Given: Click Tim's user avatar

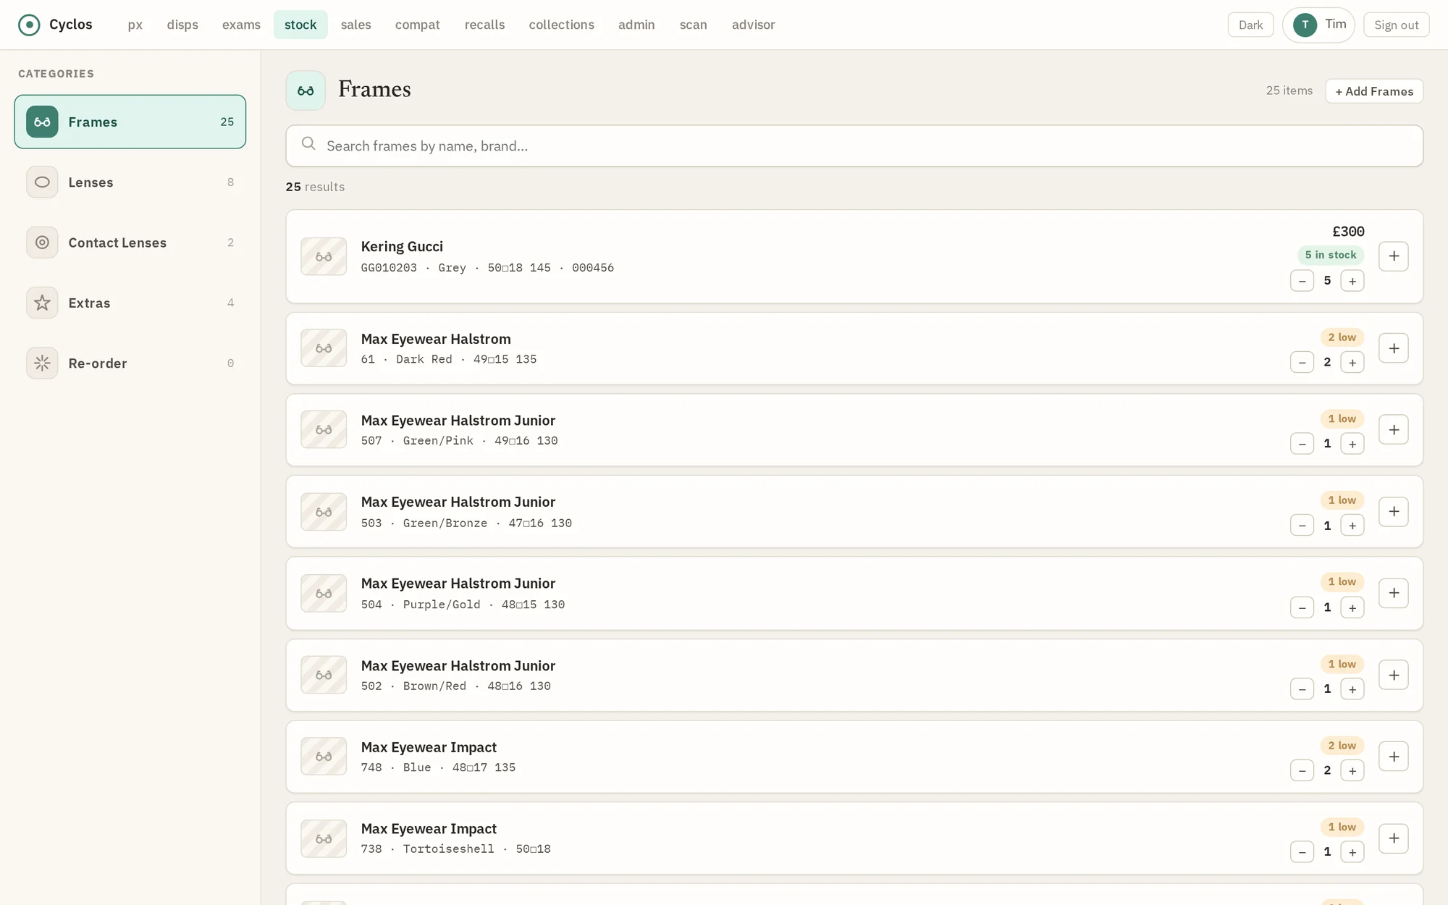Looking at the screenshot, I should point(1305,25).
